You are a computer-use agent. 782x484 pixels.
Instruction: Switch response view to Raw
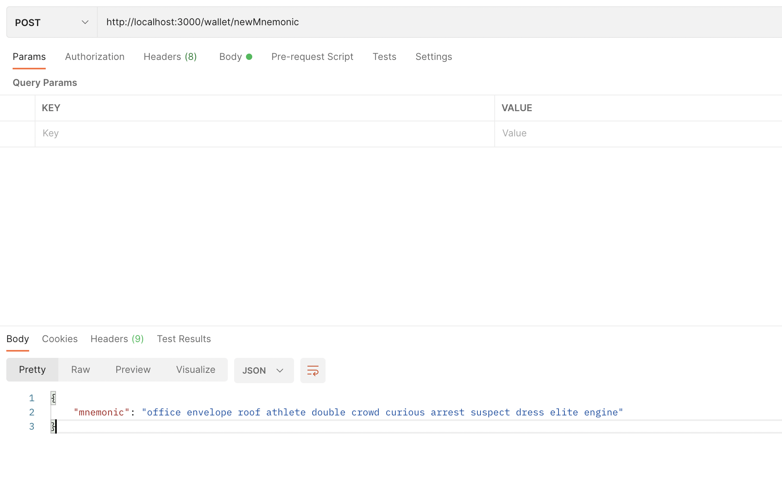click(x=80, y=370)
